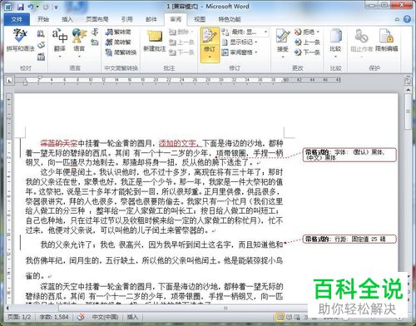
Task: Go to previous comment 上一条 in 批注 group
Action: 181,42
